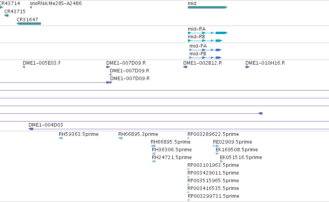Select the purple arrowhead below DME1-004D03
The image size is (329, 202).
coord(31,129)
